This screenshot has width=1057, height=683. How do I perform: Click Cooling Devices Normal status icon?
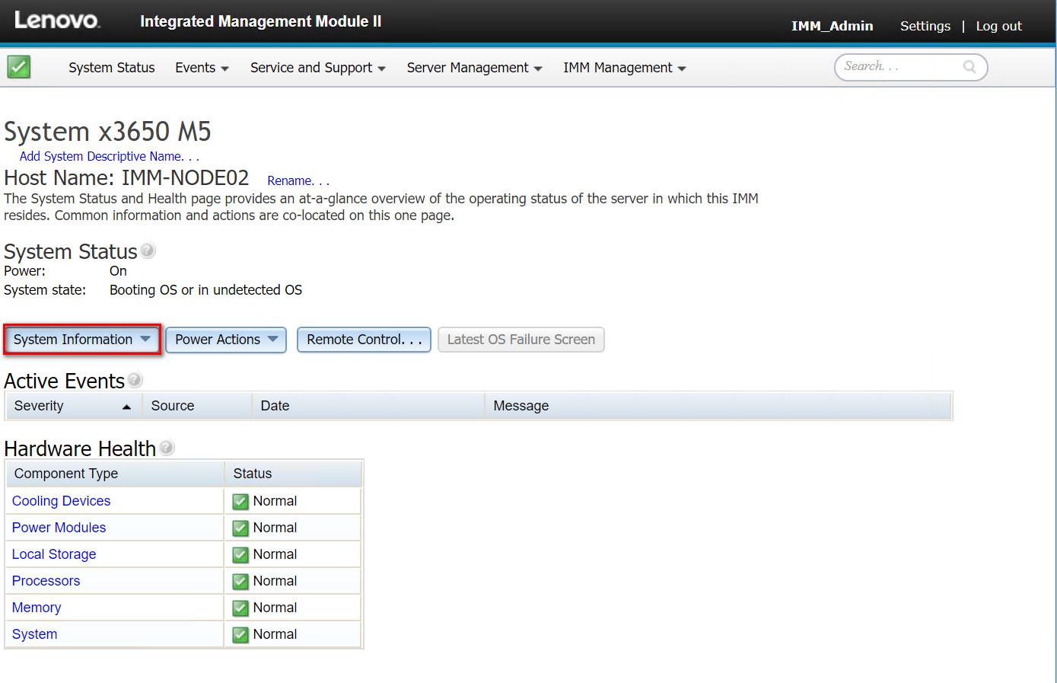(x=240, y=502)
